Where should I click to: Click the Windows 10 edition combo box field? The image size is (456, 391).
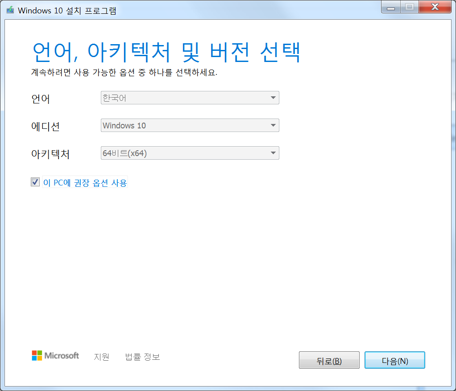pos(183,126)
